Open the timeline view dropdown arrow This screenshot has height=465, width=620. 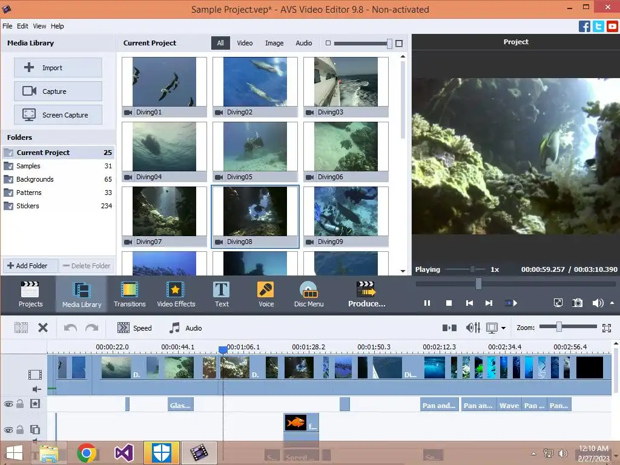tap(503, 328)
